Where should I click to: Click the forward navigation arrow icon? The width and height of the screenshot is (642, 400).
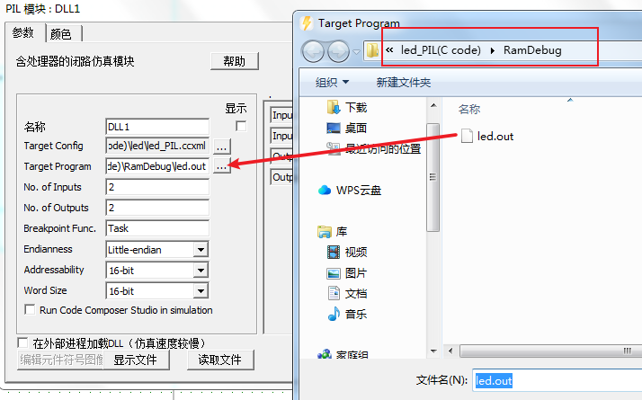pyautogui.click(x=339, y=51)
